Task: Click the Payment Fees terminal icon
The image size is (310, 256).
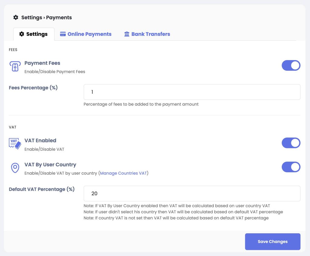Action: pyautogui.click(x=15, y=66)
